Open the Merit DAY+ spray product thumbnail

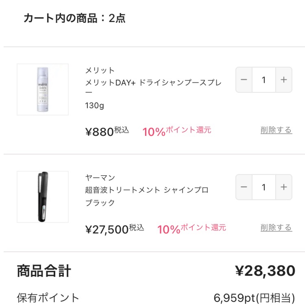(x=43, y=89)
